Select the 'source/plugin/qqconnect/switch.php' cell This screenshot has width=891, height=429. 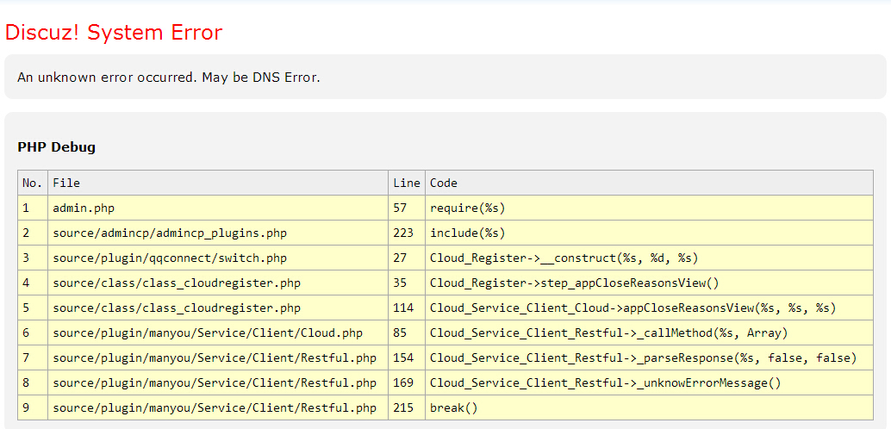point(218,258)
